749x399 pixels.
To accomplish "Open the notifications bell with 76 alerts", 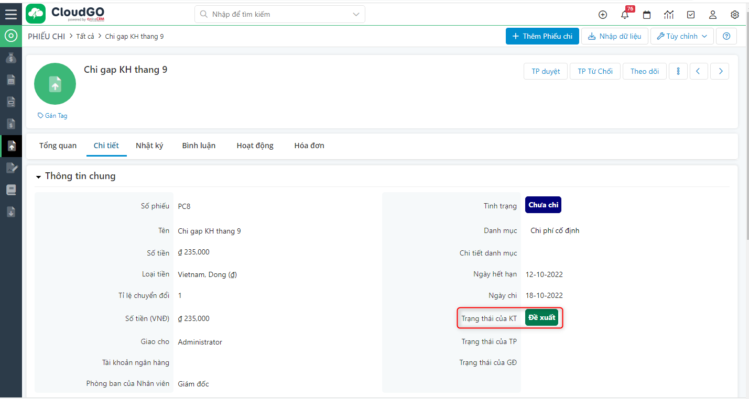I will tap(624, 15).
